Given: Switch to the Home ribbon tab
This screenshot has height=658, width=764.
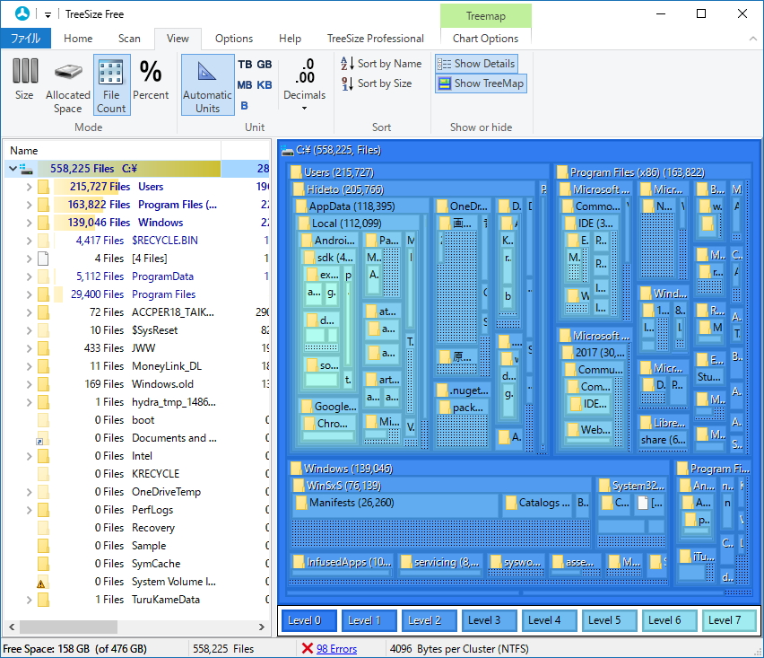Looking at the screenshot, I should [78, 39].
